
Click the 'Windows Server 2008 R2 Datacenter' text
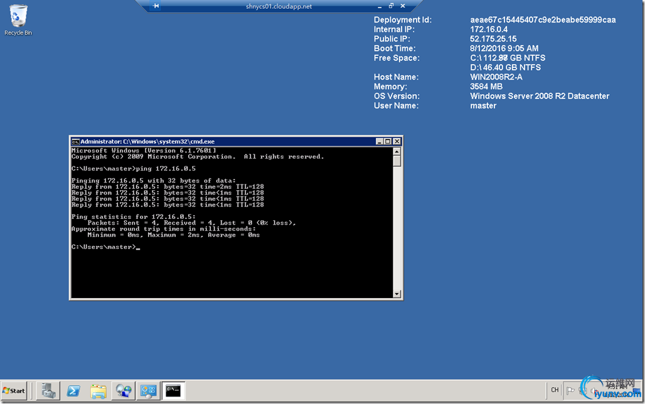click(540, 96)
